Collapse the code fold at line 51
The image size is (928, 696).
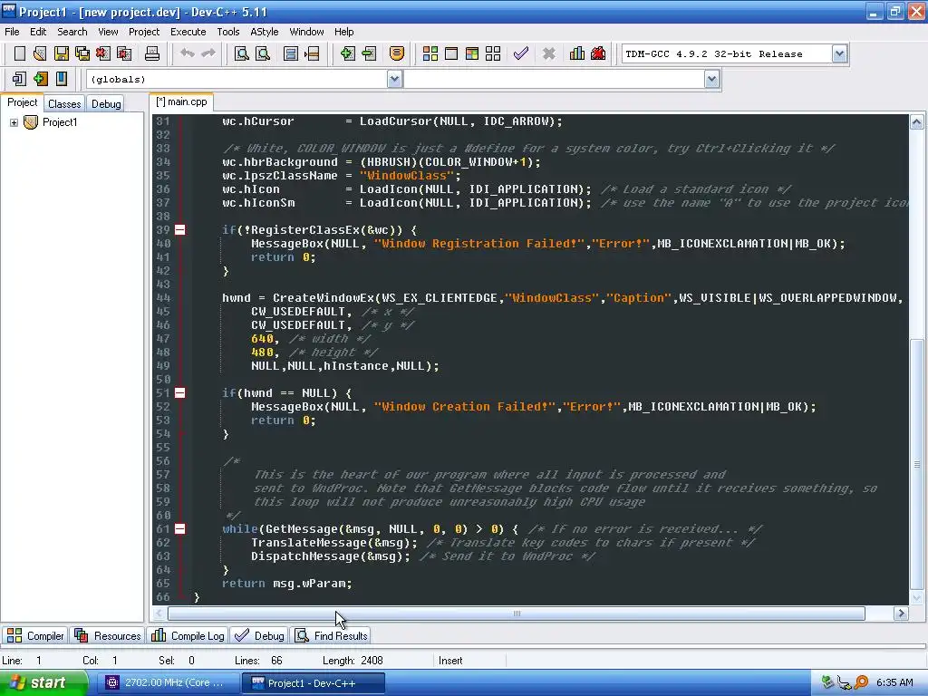[x=180, y=393]
